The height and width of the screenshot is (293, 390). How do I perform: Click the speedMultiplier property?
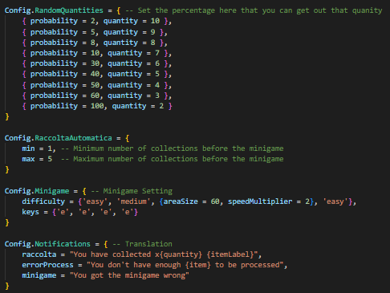point(260,201)
